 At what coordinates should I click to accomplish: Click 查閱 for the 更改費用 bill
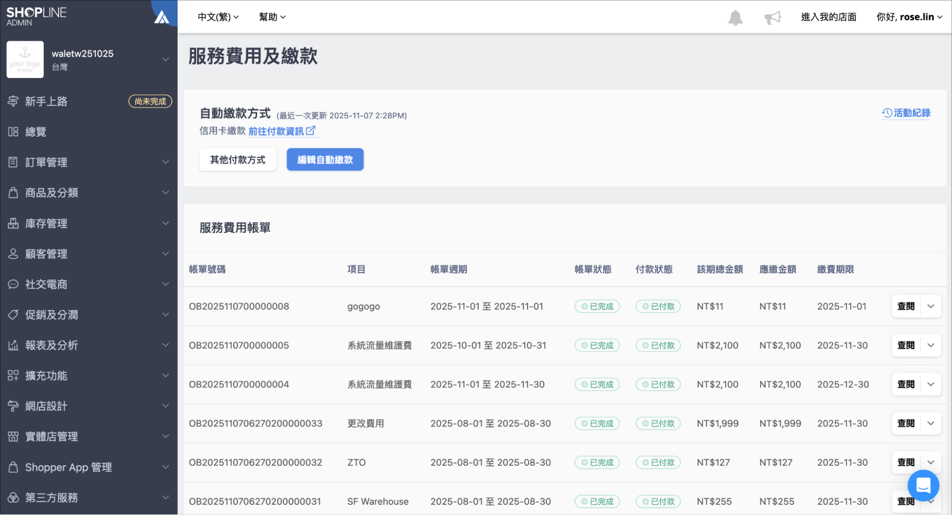(x=906, y=423)
